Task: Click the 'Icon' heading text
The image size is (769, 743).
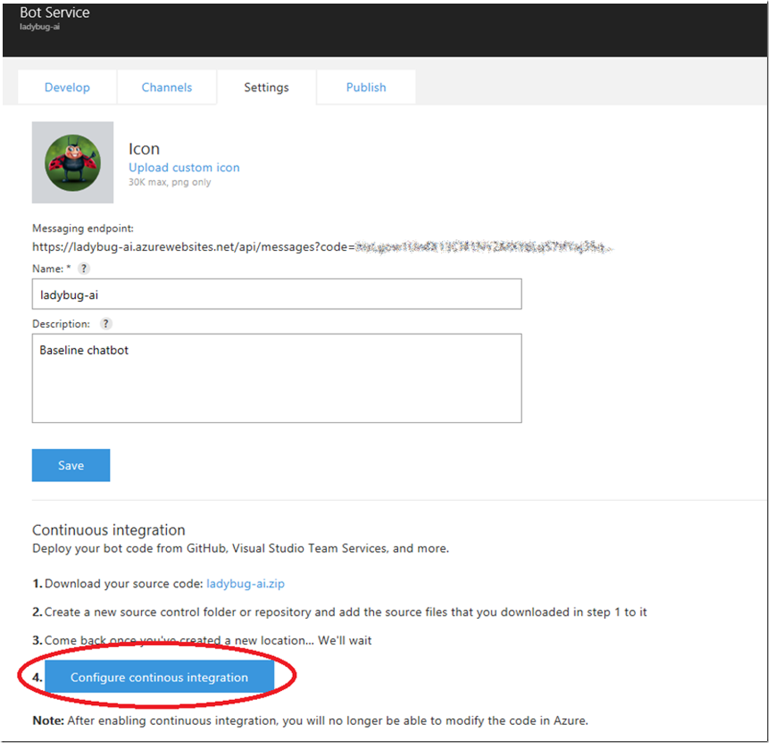Action: click(x=144, y=149)
